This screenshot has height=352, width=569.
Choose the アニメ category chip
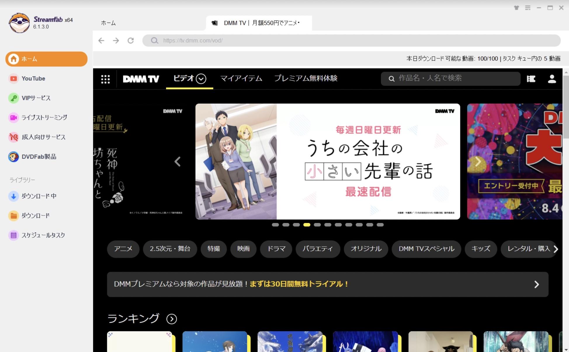tap(123, 249)
